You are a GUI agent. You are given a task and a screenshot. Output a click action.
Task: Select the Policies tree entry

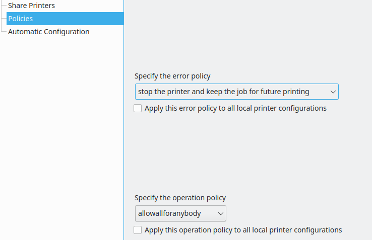pyautogui.click(x=65, y=19)
